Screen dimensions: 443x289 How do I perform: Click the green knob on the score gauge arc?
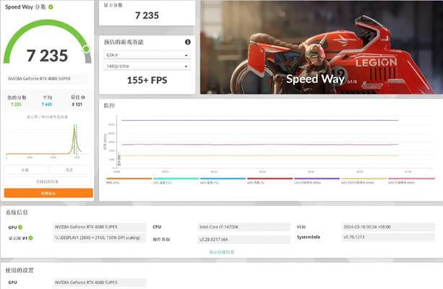click(87, 49)
